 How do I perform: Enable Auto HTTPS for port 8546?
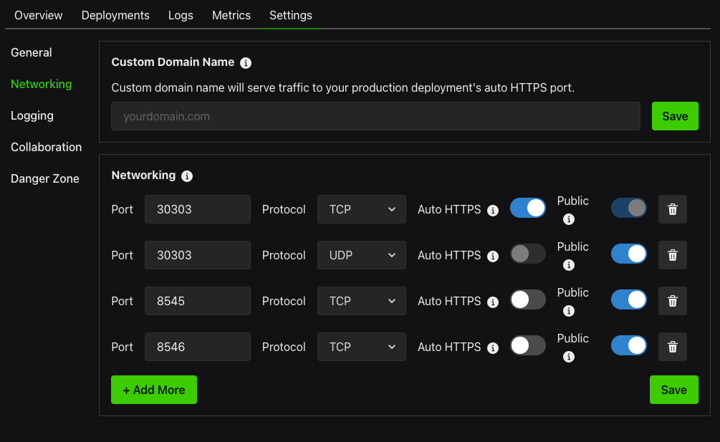coord(527,347)
